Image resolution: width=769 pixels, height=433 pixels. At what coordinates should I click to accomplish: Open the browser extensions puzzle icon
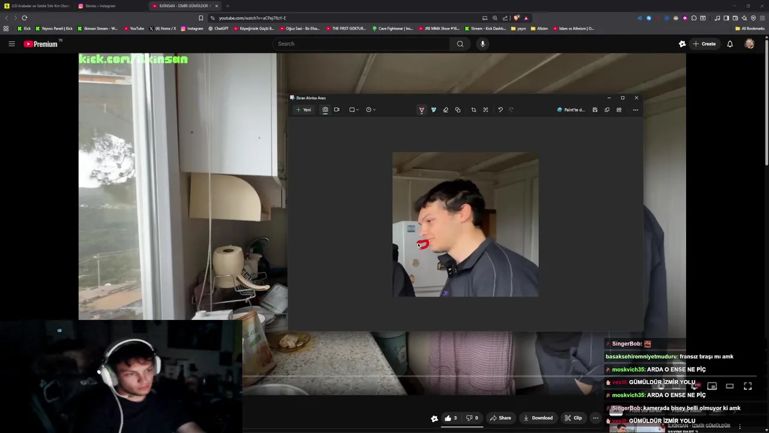(694, 18)
